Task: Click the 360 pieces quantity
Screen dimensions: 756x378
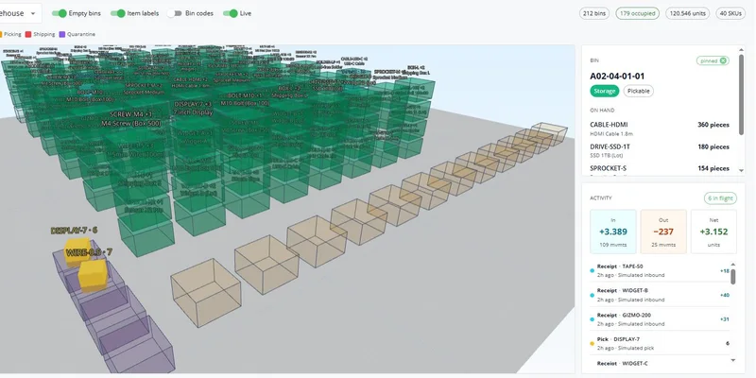Action: [713, 125]
